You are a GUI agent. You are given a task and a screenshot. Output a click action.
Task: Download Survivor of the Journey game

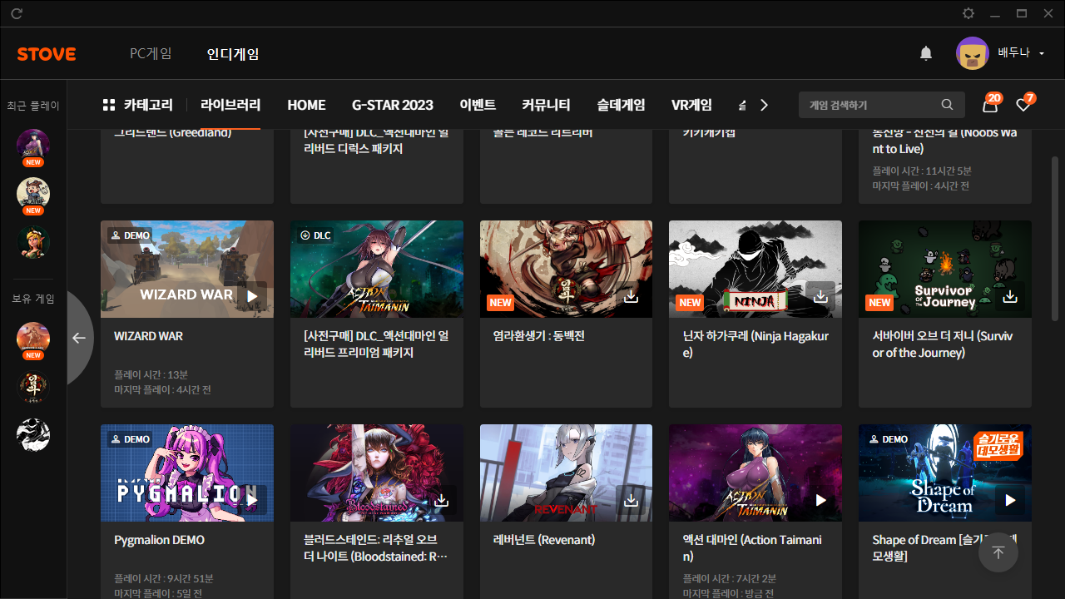pos(1010,296)
